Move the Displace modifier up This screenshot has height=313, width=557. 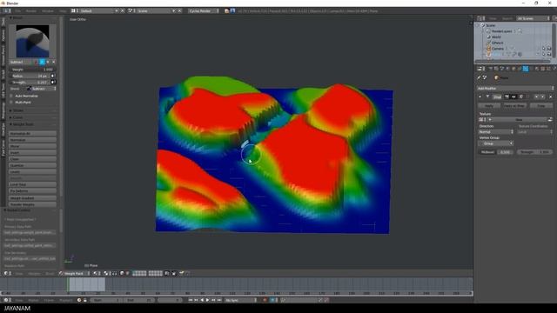(536, 97)
